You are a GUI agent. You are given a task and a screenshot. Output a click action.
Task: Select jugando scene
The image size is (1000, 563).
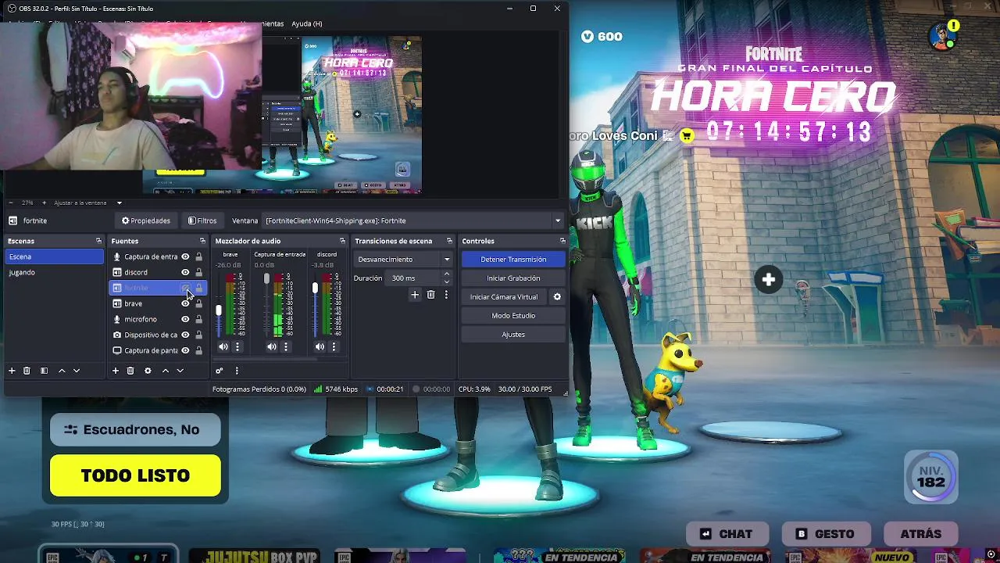(55, 272)
